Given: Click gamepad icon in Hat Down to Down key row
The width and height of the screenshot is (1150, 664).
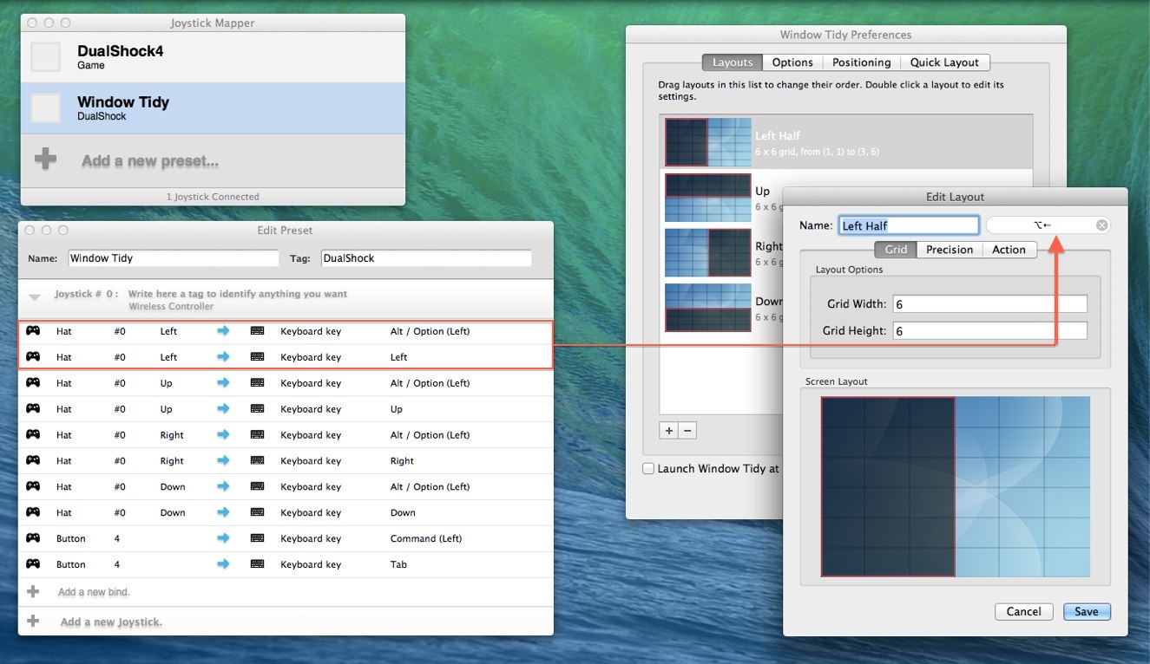Looking at the screenshot, I should tap(33, 513).
